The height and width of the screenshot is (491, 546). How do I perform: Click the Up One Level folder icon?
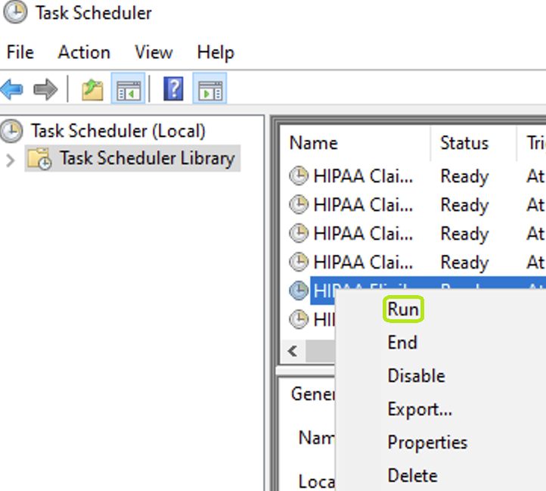(x=92, y=89)
